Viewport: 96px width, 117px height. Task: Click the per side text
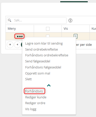coord(86,45)
